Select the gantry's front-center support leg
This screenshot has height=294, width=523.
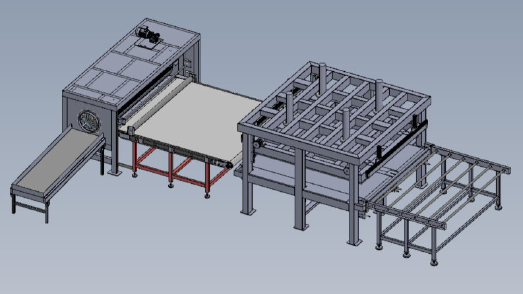click(300, 189)
